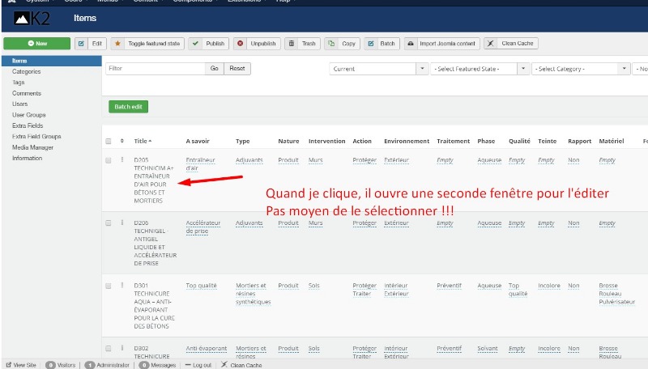Click the Copy icon in toolbar
Screen dimensions: 648x369
[331, 44]
